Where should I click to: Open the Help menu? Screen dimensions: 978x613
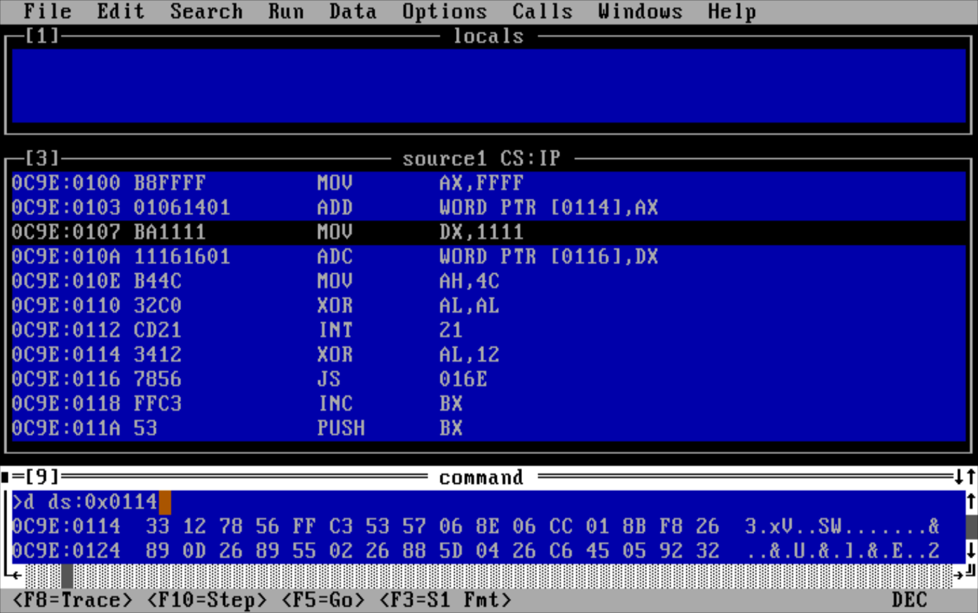[732, 11]
